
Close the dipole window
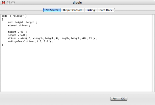pos(3,3)
